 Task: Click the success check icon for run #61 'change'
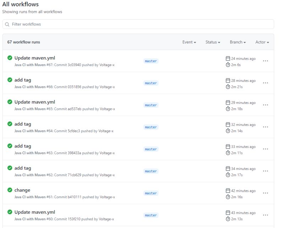point(10,189)
